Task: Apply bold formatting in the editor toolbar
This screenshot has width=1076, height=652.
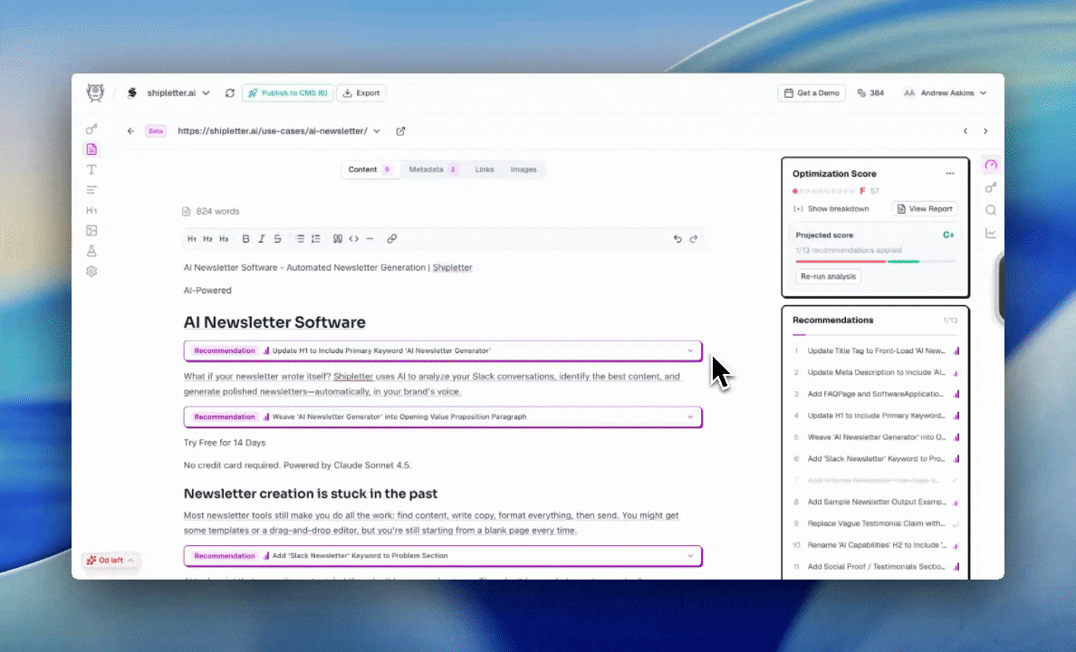Action: point(245,238)
